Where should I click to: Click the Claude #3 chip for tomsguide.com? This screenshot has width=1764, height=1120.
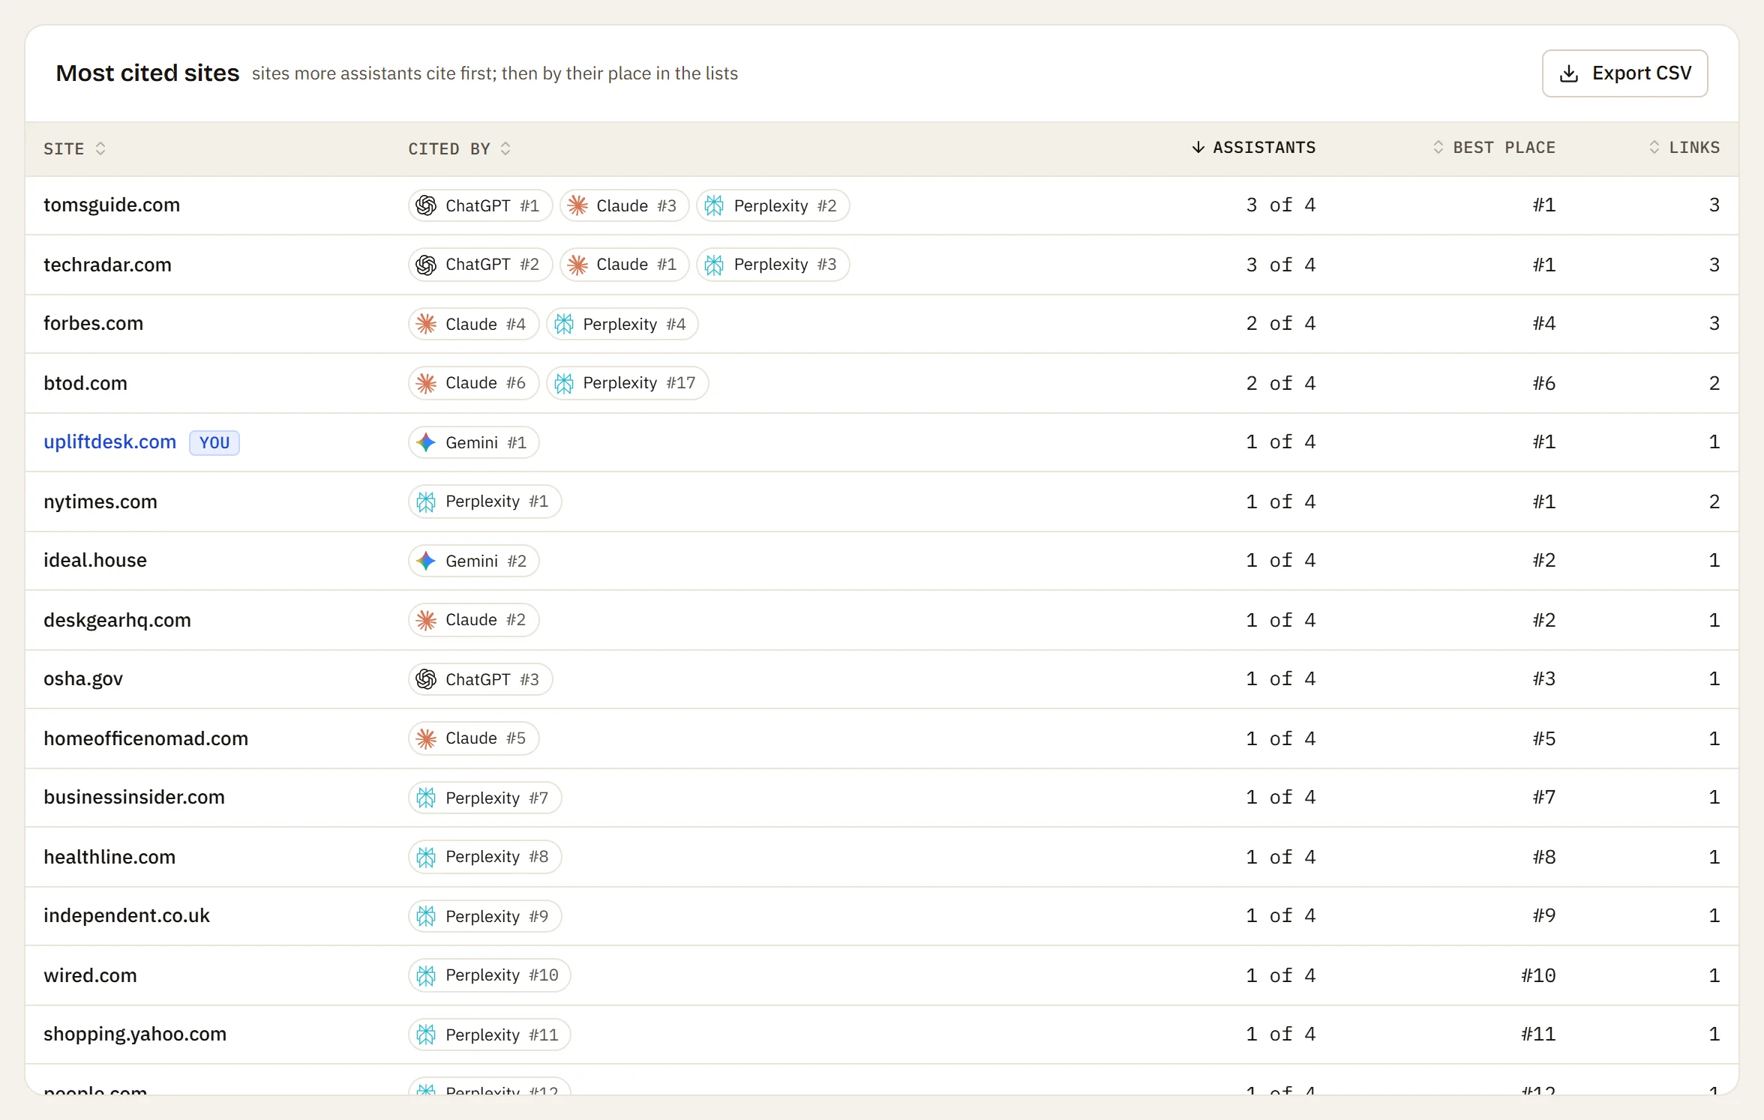click(x=624, y=205)
